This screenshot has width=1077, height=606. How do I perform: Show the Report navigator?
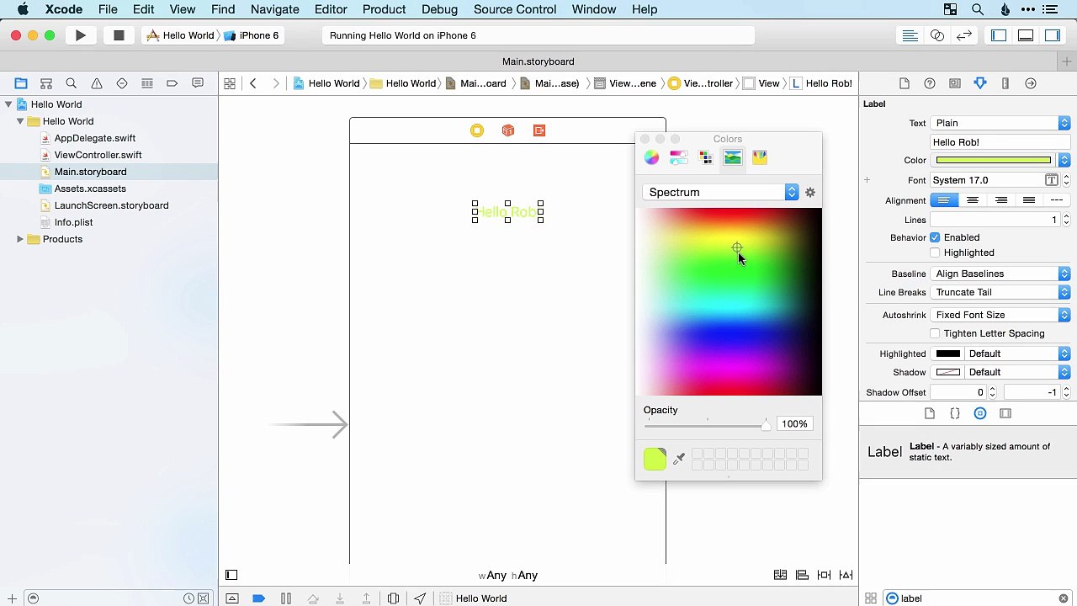[198, 83]
